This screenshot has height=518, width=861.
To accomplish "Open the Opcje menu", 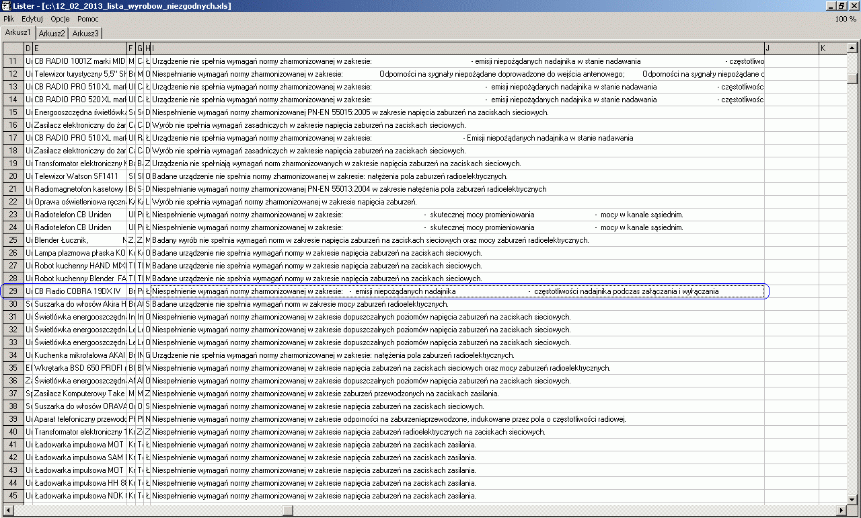I will [60, 19].
